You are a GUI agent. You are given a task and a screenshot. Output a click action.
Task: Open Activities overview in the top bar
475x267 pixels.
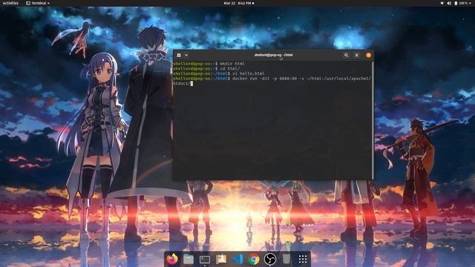pyautogui.click(x=10, y=3)
